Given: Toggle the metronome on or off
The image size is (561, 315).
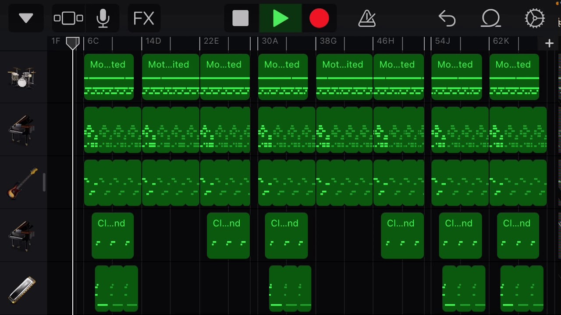Looking at the screenshot, I should point(367,18).
